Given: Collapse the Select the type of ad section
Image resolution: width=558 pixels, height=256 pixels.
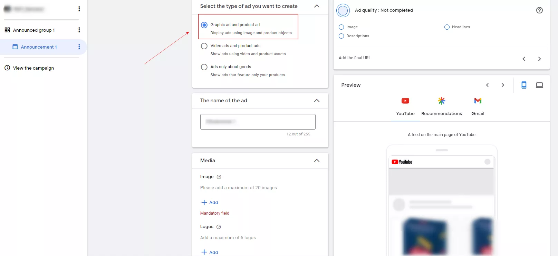Looking at the screenshot, I should coord(317,6).
